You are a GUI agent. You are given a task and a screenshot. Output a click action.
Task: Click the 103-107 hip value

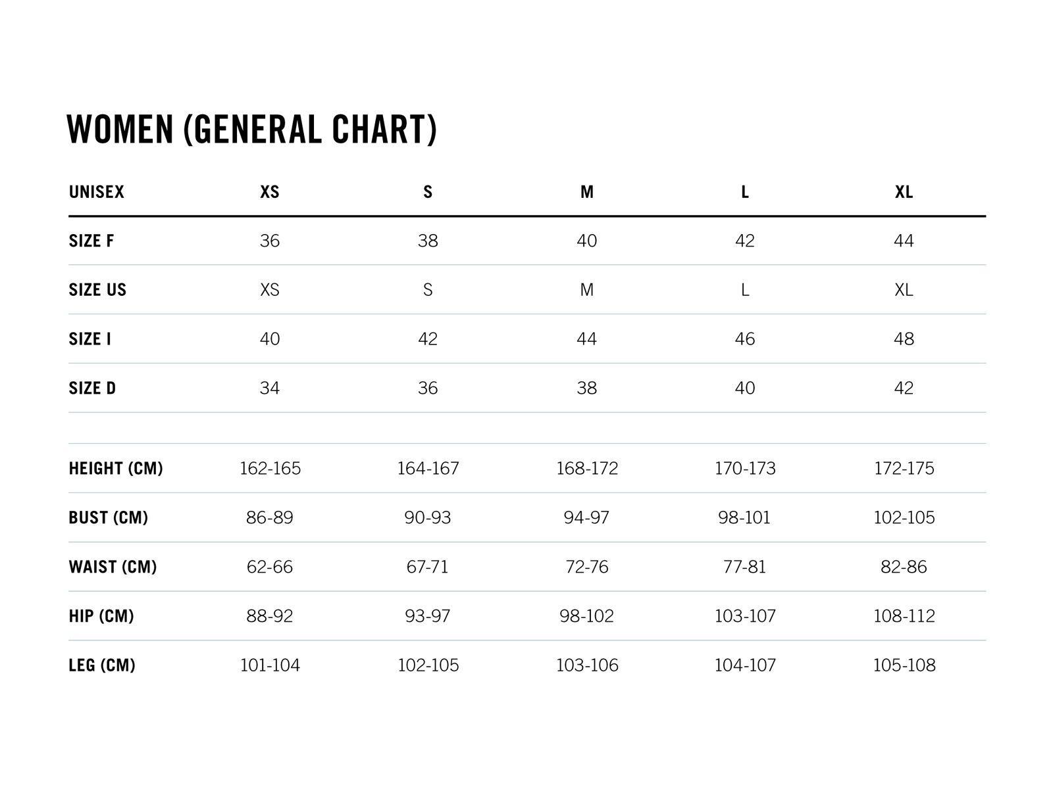pos(745,616)
